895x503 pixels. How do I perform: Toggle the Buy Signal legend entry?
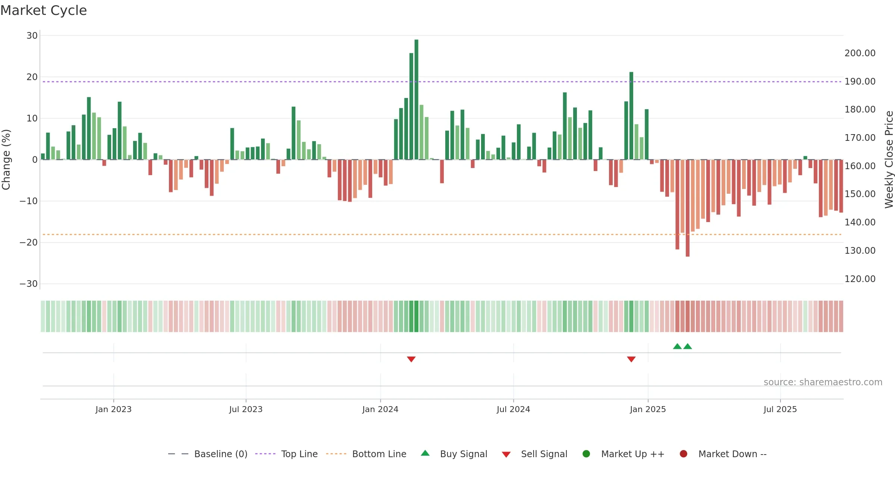pyautogui.click(x=454, y=454)
